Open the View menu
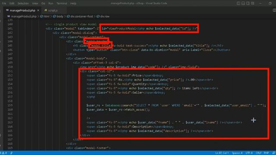The height and width of the screenshot is (155, 276). [35, 3]
